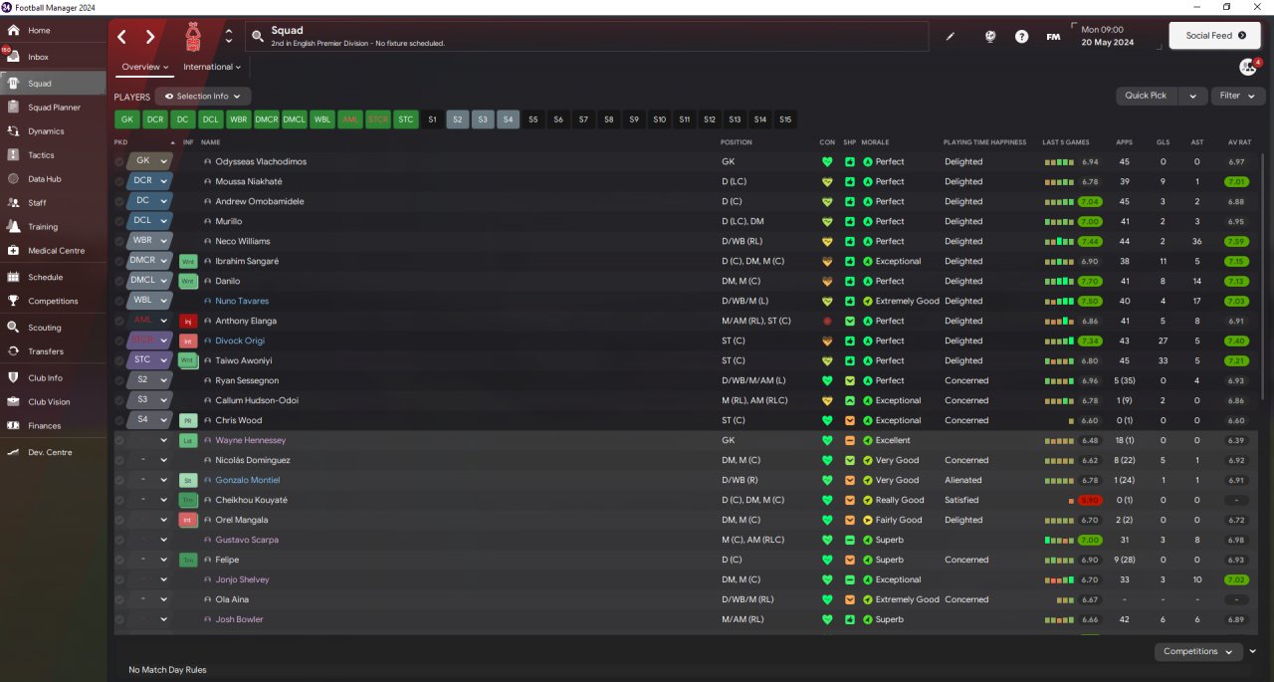Image resolution: width=1274 pixels, height=682 pixels.
Task: Open the Overview tab menu
Action: coord(145,67)
